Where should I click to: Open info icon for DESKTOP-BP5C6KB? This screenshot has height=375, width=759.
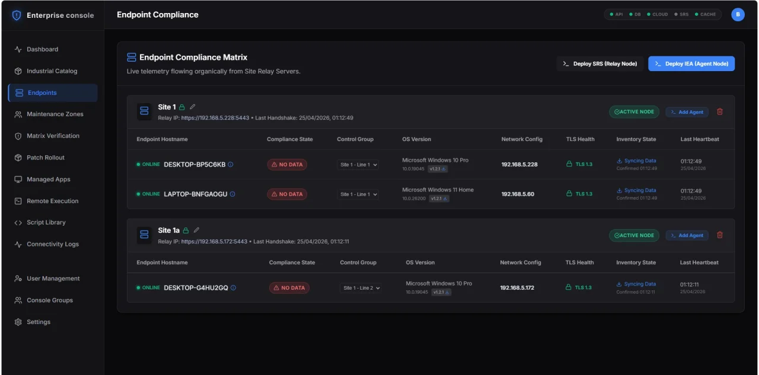click(231, 165)
